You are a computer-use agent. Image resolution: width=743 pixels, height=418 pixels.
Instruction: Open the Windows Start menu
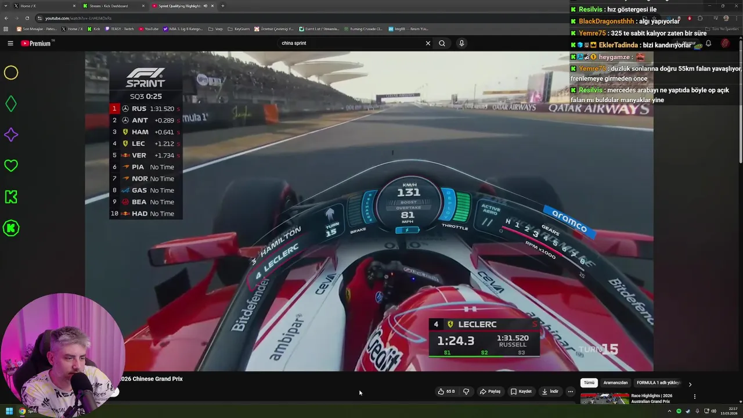tap(9, 411)
